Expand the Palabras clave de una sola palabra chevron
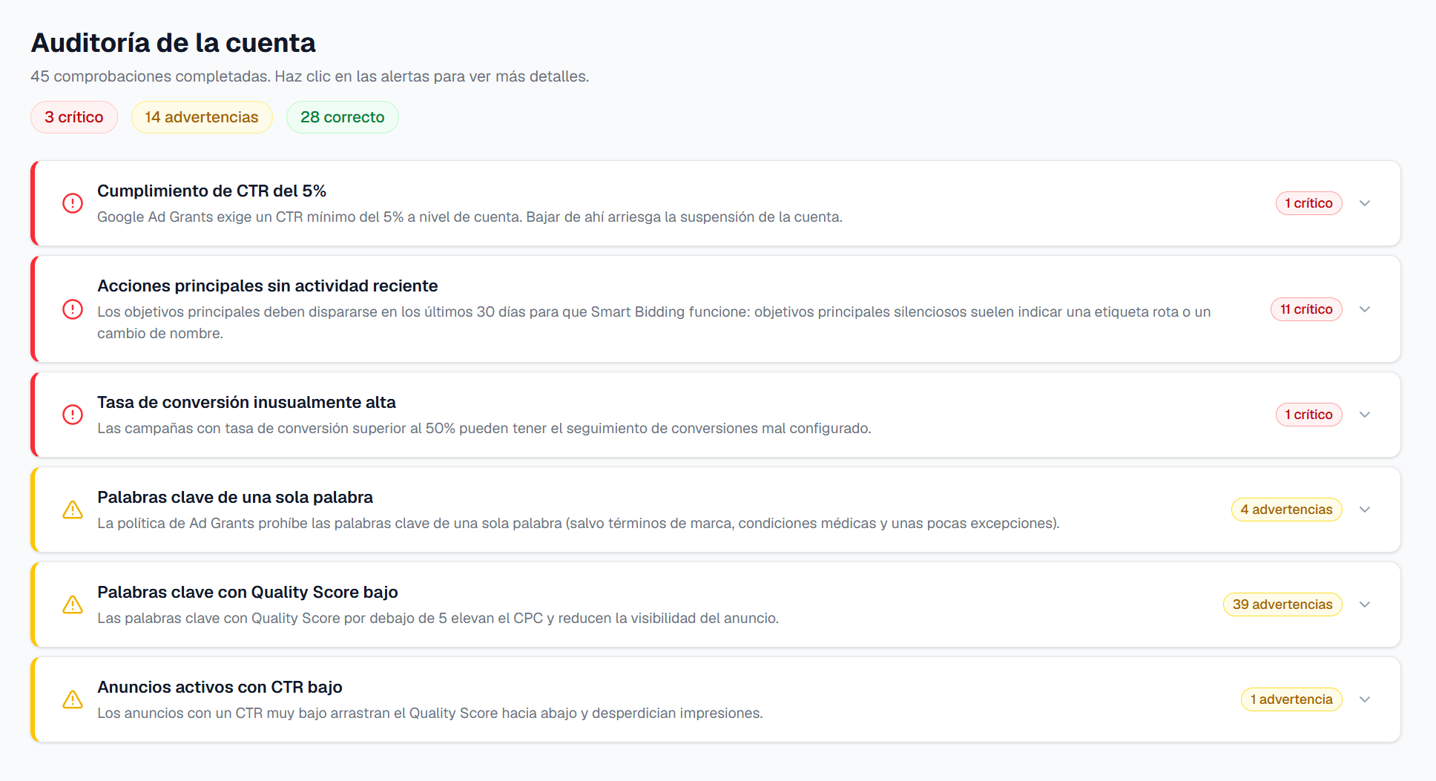1436x781 pixels. (1365, 510)
